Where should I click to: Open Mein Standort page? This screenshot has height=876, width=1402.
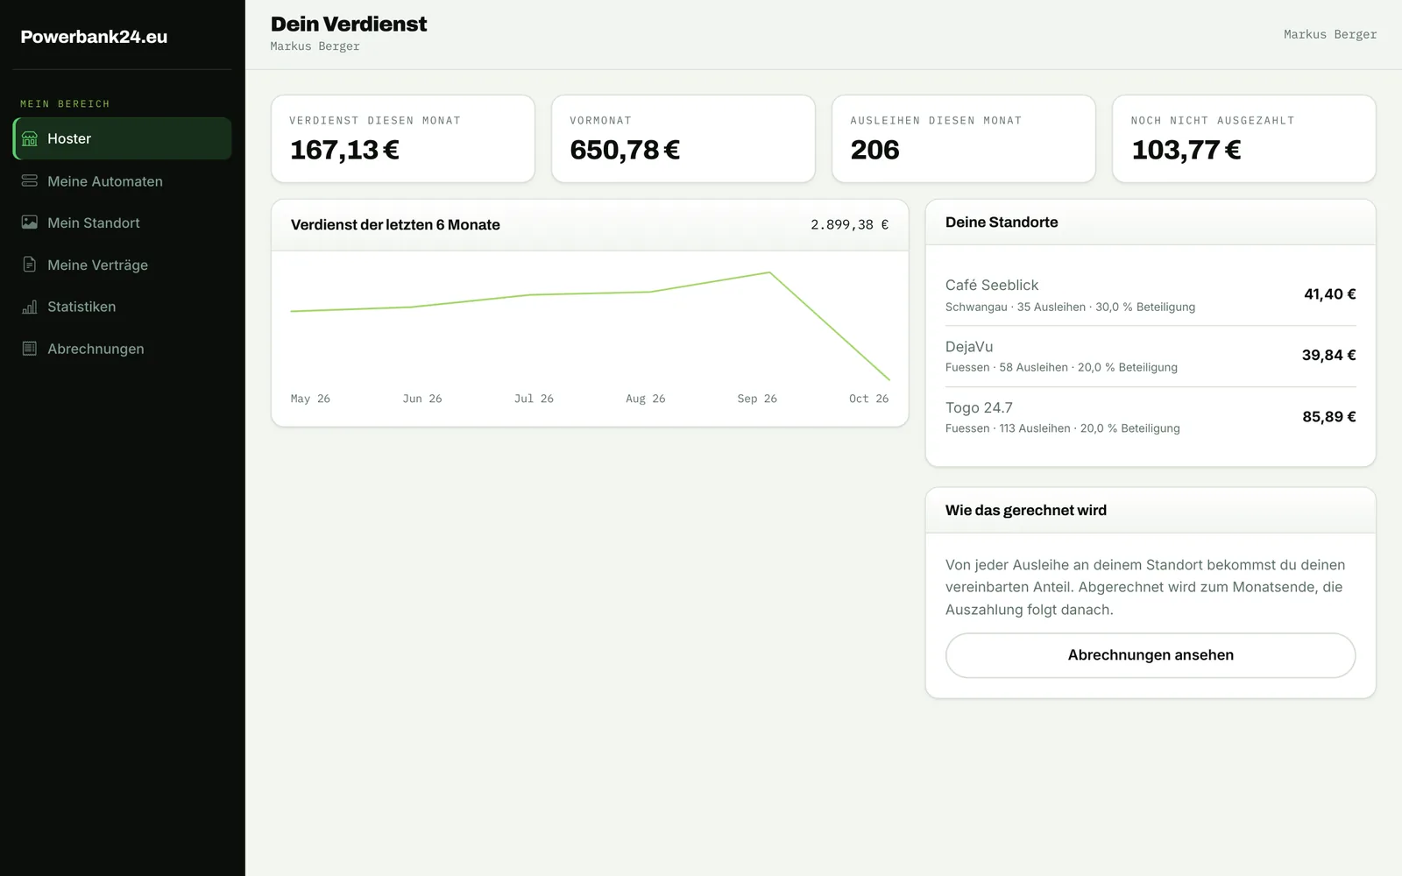coord(123,223)
